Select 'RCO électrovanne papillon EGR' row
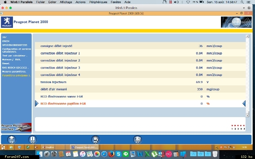The image size is (255, 159). (140, 104)
